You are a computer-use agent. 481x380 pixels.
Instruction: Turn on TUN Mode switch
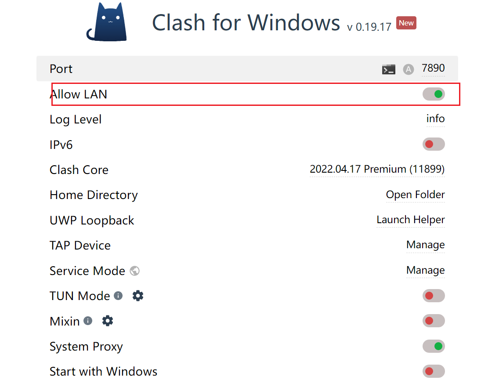434,296
